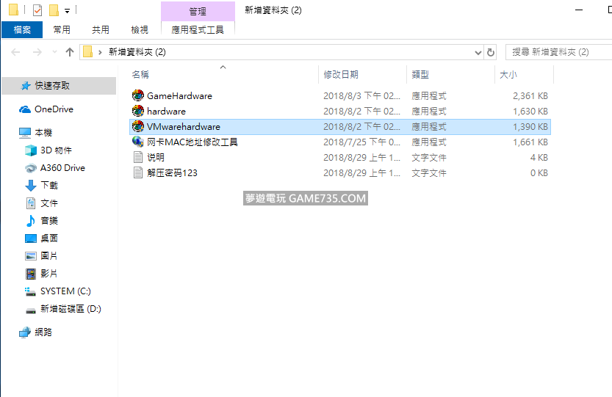Click the Quick Access star icon

(x=26, y=86)
